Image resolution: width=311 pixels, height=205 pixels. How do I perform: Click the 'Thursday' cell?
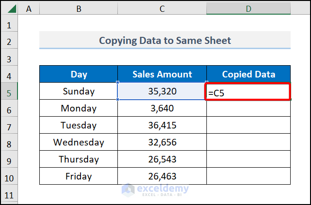point(78,159)
